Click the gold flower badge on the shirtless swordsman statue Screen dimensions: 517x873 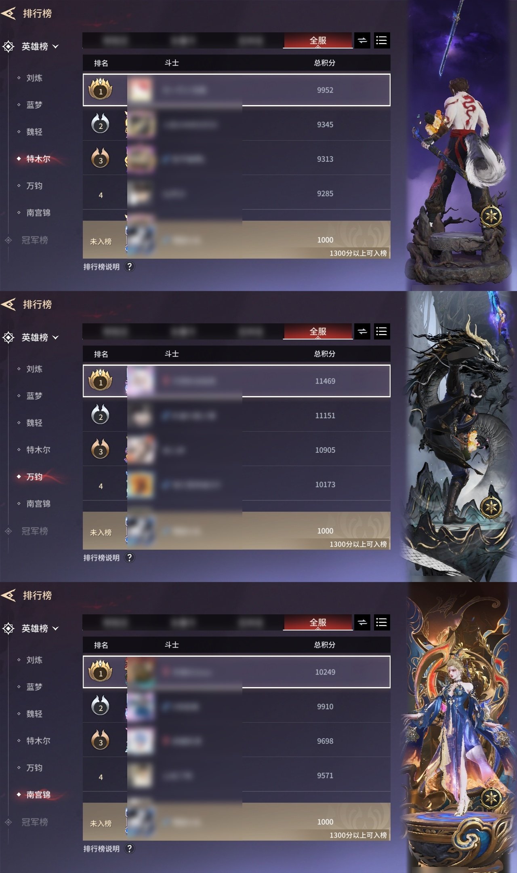point(491,216)
